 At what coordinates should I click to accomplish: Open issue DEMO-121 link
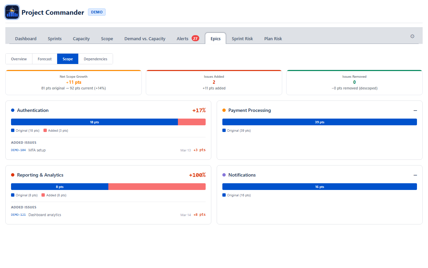[x=18, y=215]
